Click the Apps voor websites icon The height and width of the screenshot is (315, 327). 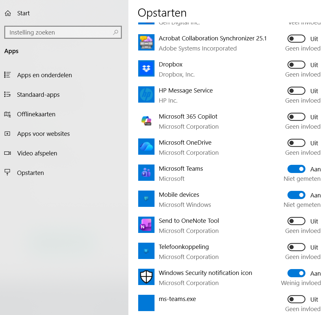tap(7, 134)
